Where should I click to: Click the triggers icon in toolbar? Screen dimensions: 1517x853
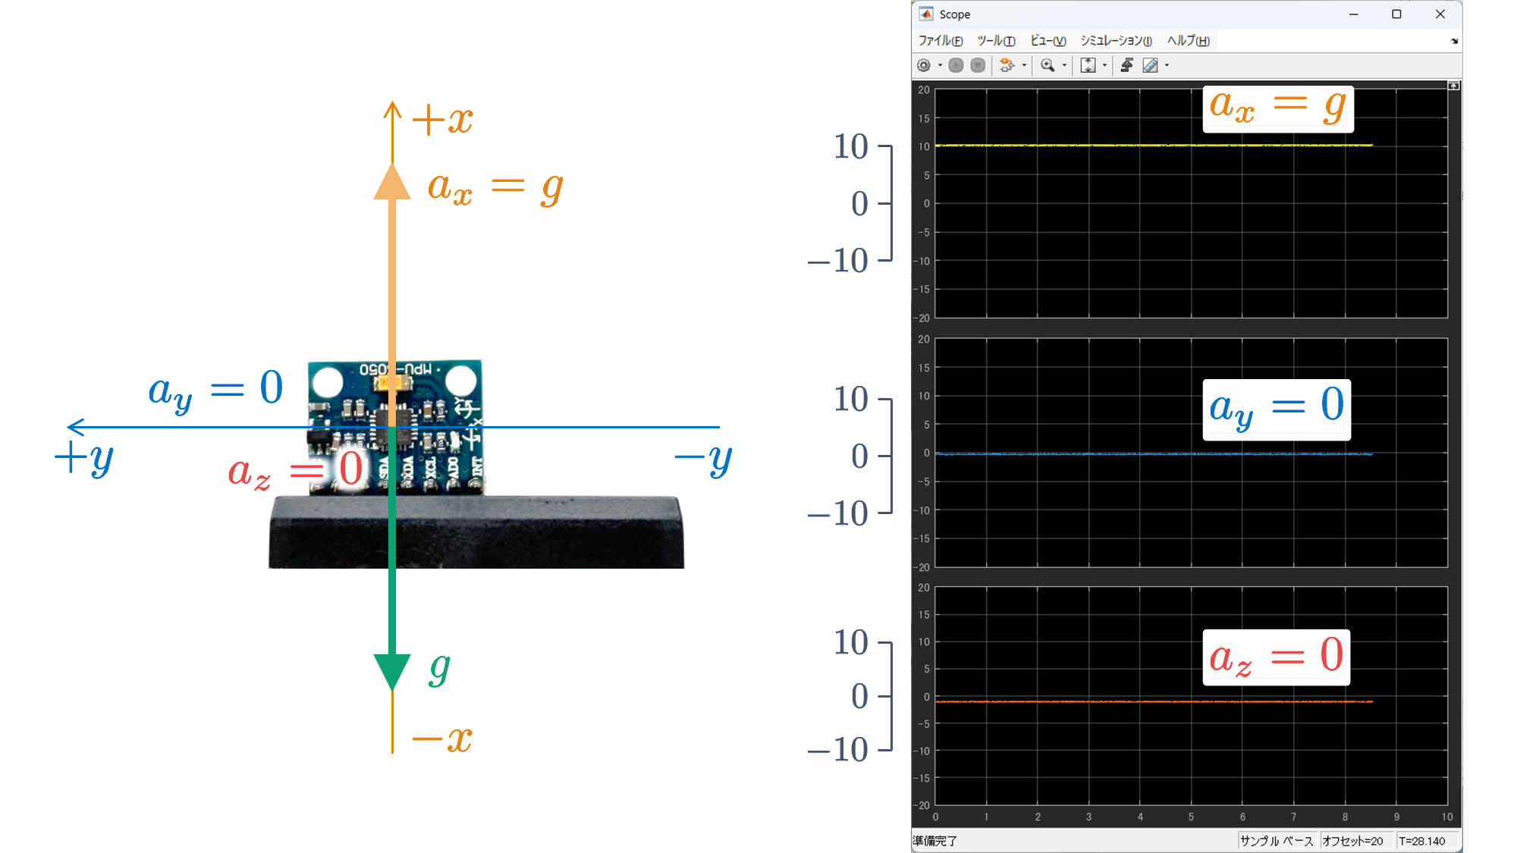(x=1127, y=65)
